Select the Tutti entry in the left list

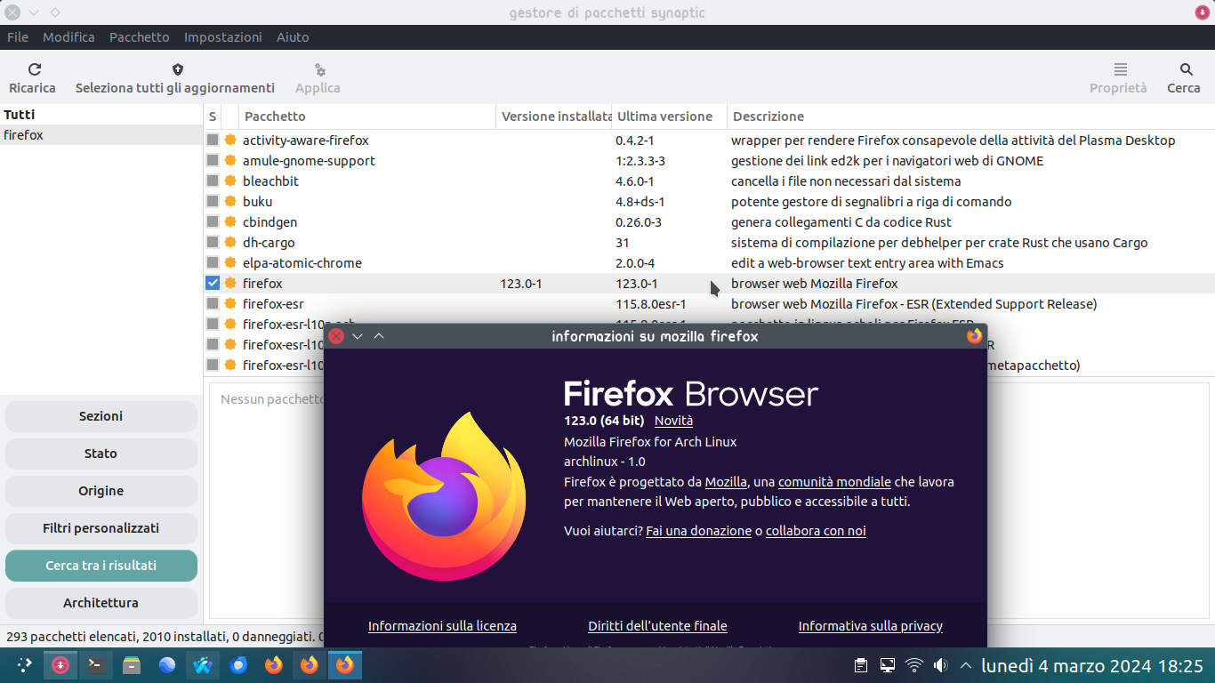click(101, 115)
